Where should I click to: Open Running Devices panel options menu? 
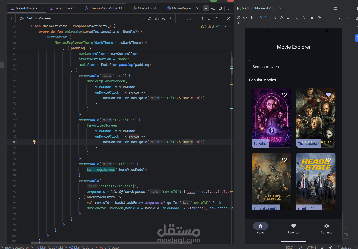tap(342, 8)
